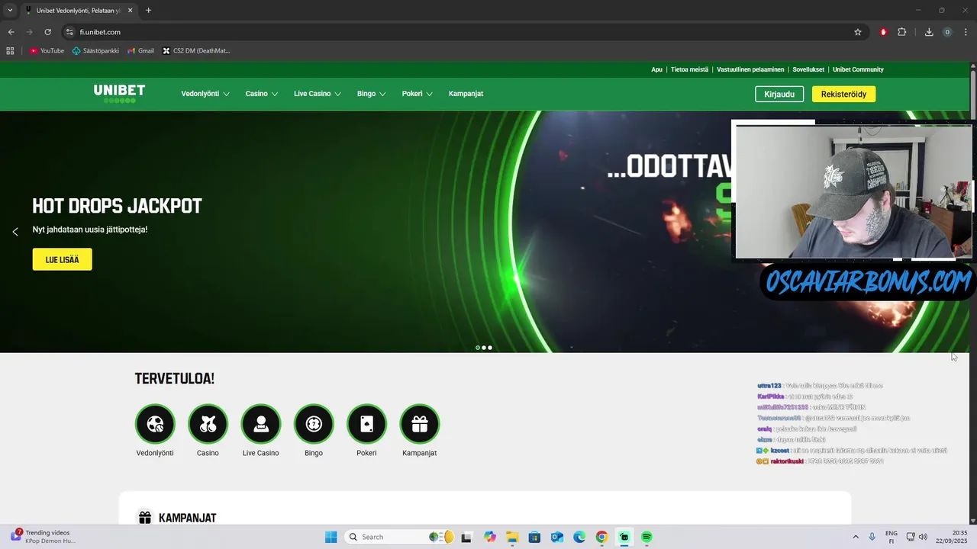Open the Kampanjat gift round icon
977x549 pixels.
coord(420,424)
